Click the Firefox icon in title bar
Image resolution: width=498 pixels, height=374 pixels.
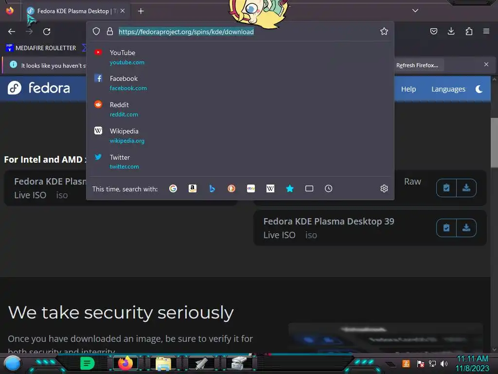(x=10, y=11)
